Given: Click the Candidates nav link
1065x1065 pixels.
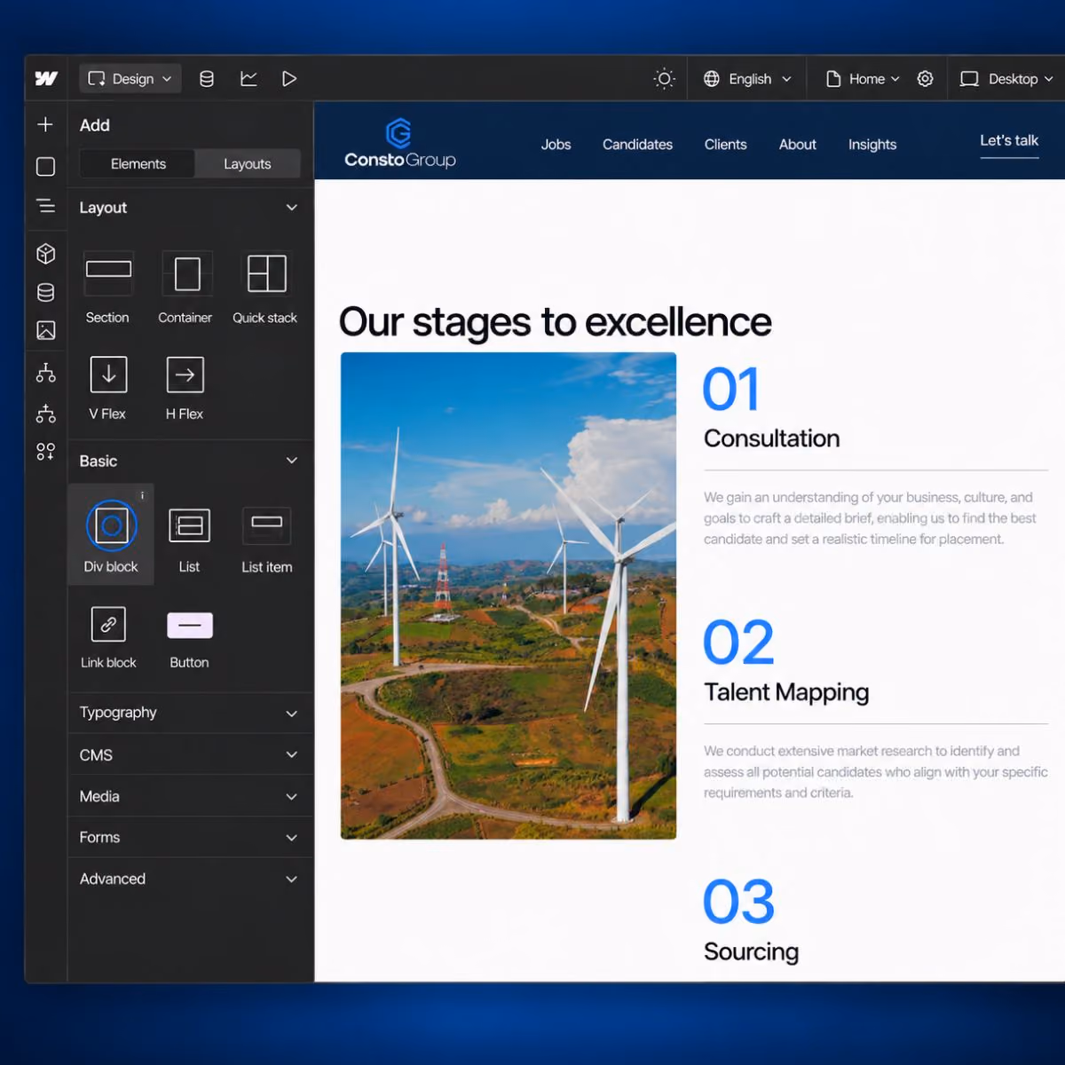Looking at the screenshot, I should tap(637, 145).
